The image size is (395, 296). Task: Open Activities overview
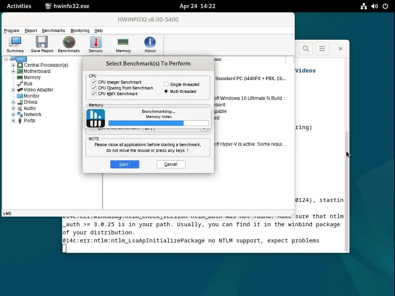click(19, 6)
